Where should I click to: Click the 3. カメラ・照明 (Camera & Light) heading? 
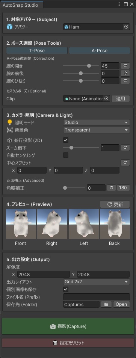pos(39,115)
